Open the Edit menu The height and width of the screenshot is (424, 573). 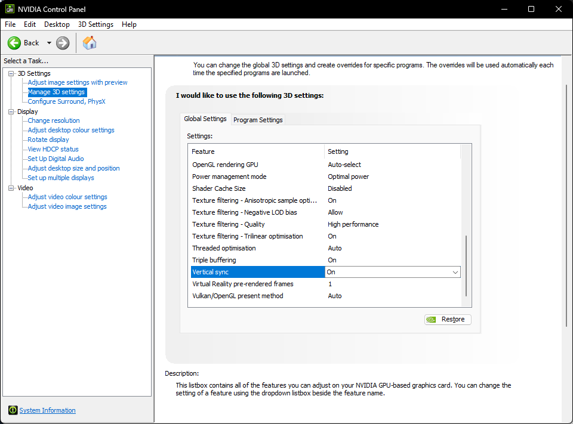tap(30, 24)
